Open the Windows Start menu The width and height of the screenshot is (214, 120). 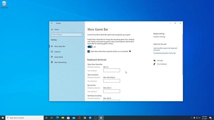(3, 118)
